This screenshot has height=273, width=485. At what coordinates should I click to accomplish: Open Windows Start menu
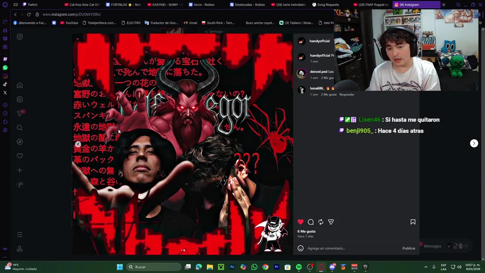[x=120, y=267]
